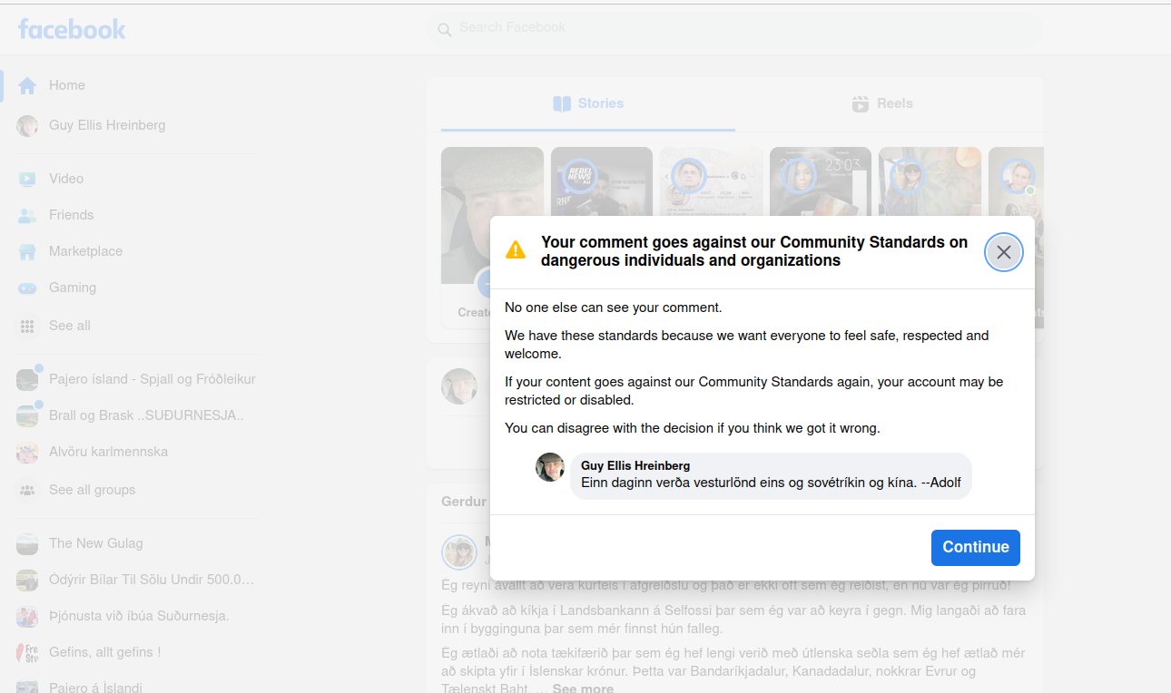Viewport: 1171px width, 693px height.
Task: Expand the post with See more
Action: click(583, 688)
